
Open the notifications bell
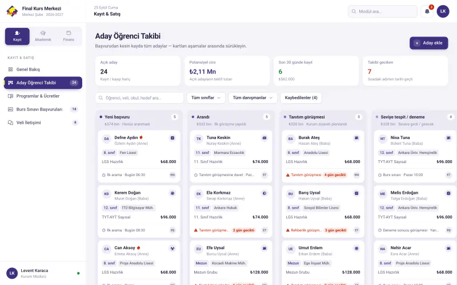[x=427, y=11]
